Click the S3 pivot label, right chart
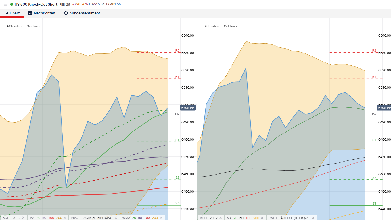Screen dimensions: 391x220 tap(374, 204)
